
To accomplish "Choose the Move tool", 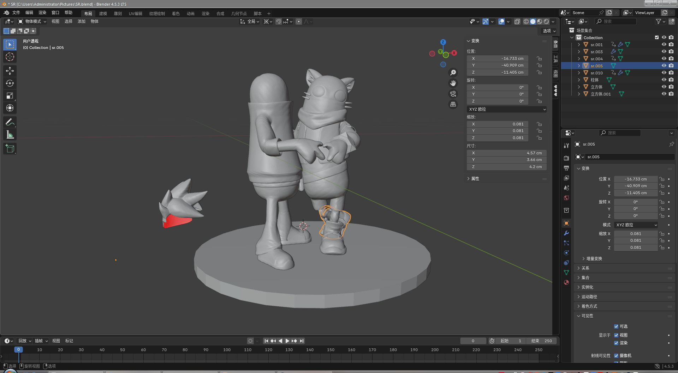I will [10, 71].
